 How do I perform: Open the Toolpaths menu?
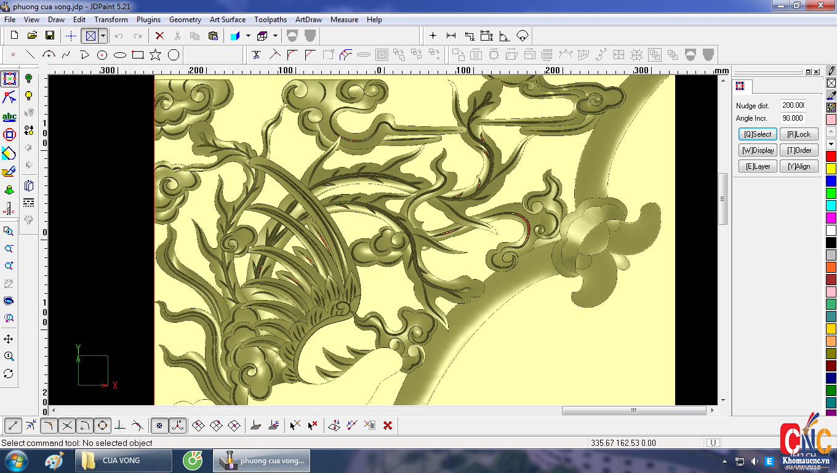[270, 20]
